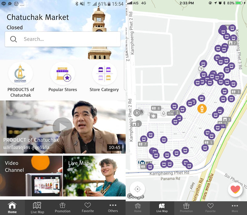Screen dimensions: 247x215
Task: Open Promotion tab in left screen
Action: tap(63, 208)
